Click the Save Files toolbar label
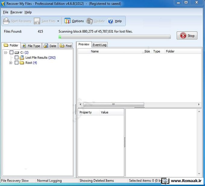 (x=48, y=21)
